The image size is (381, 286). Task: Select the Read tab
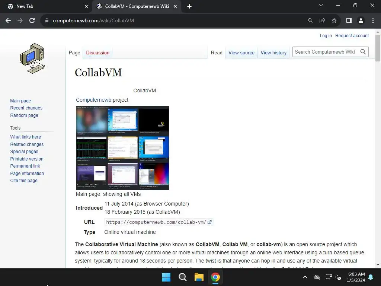217,53
